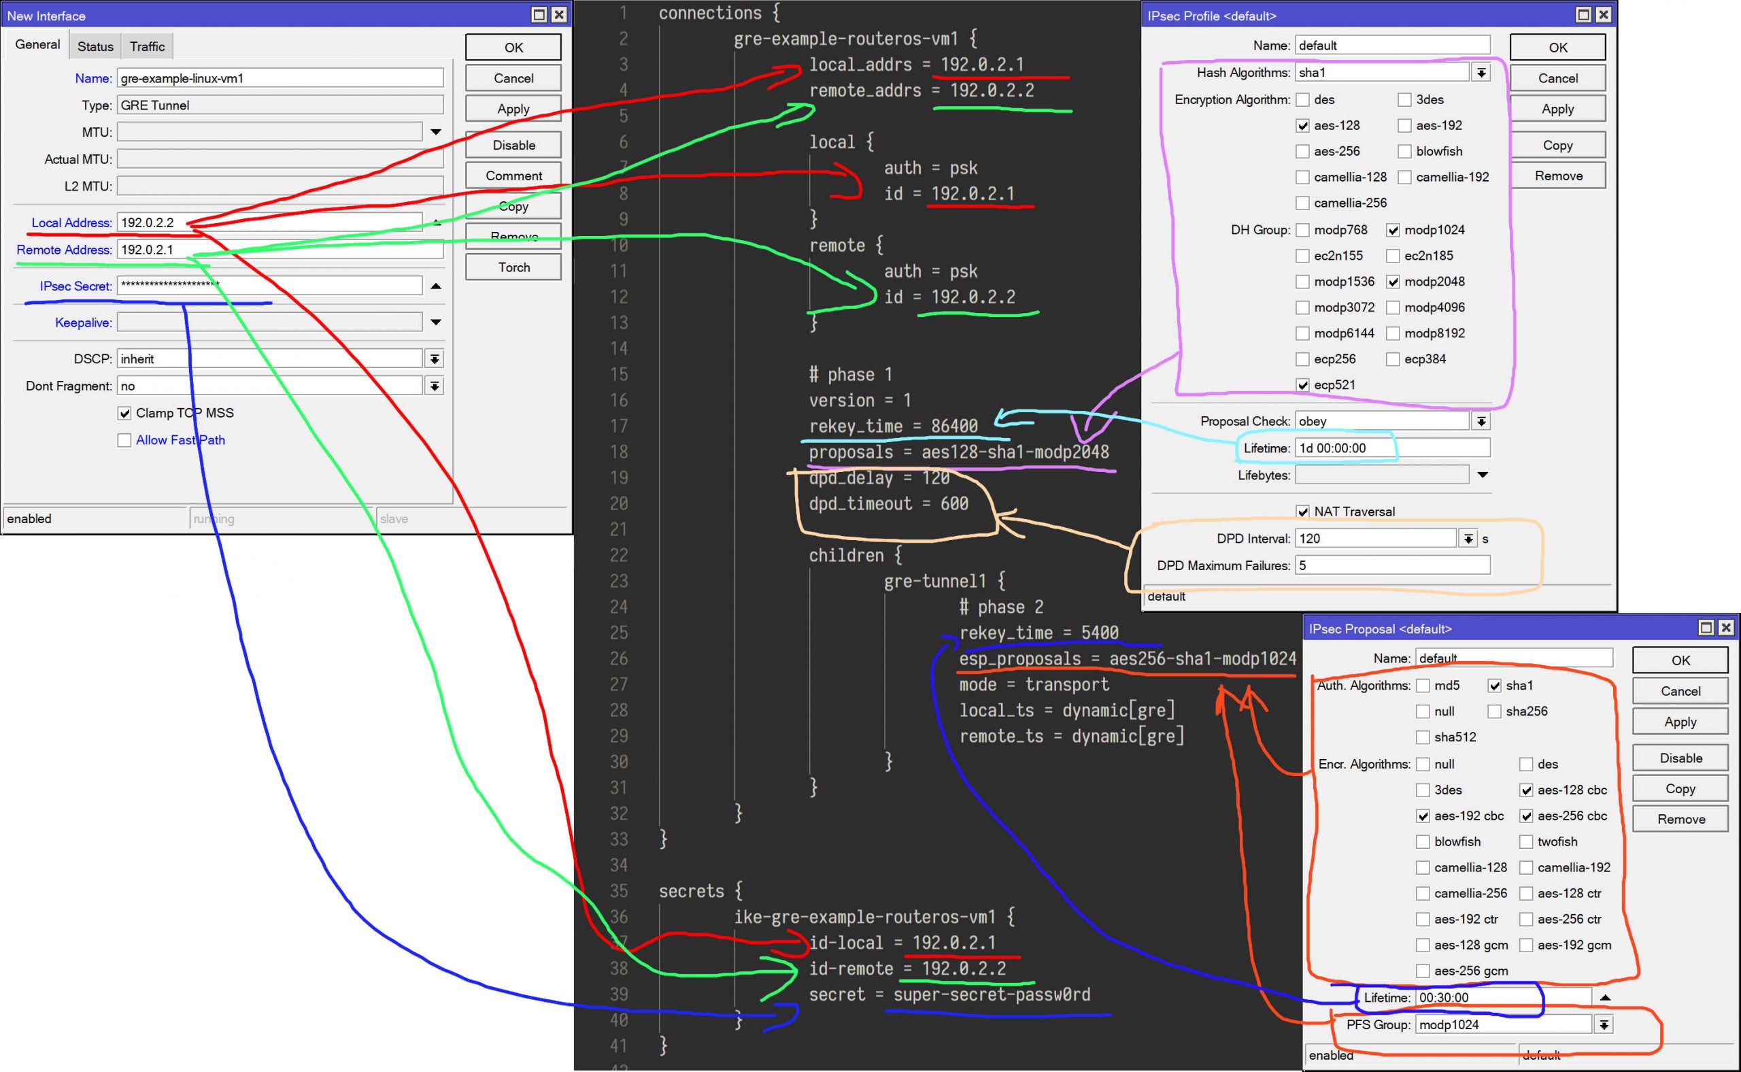Open the Hash Algorithms dropdown
This screenshot has width=1741, height=1072.
(1481, 72)
